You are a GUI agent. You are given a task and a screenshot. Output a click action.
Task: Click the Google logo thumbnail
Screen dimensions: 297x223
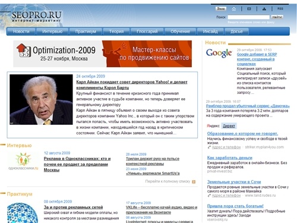click(x=219, y=53)
